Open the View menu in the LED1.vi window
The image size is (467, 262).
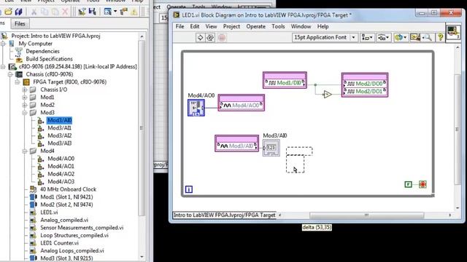211,26
